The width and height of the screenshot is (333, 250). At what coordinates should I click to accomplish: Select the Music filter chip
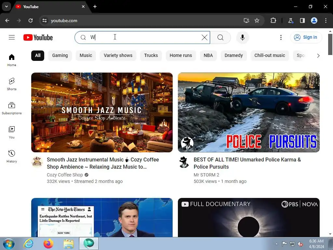pyautogui.click(x=86, y=55)
